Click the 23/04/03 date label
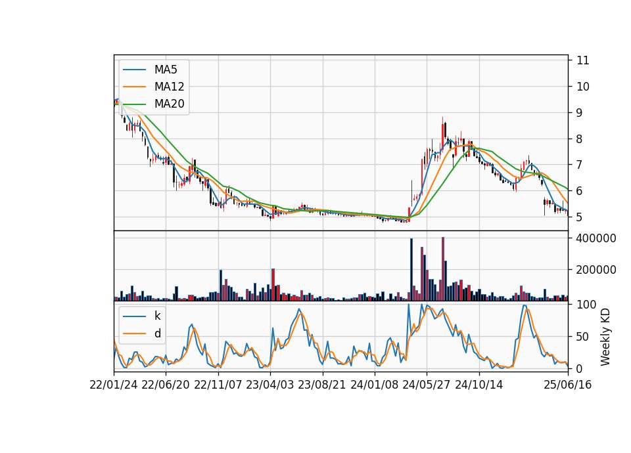 click(x=270, y=385)
